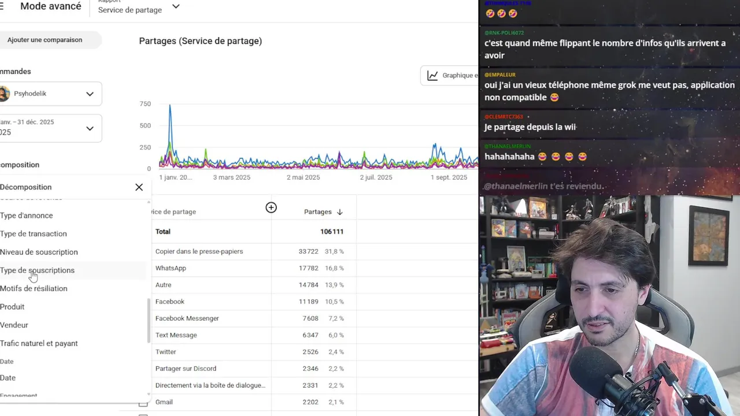Click the WhatsApp row

171,268
